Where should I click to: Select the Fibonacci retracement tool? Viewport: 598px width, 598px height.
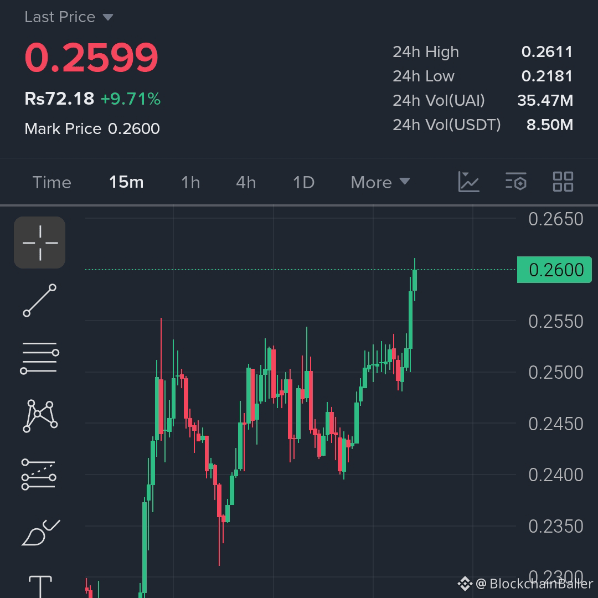[x=39, y=474]
